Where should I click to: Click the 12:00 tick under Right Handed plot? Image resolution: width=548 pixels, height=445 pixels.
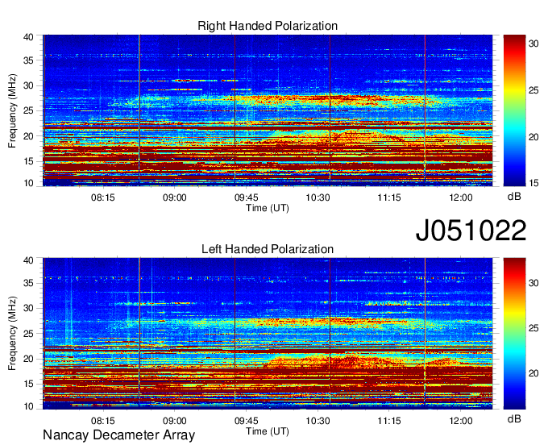coord(461,198)
